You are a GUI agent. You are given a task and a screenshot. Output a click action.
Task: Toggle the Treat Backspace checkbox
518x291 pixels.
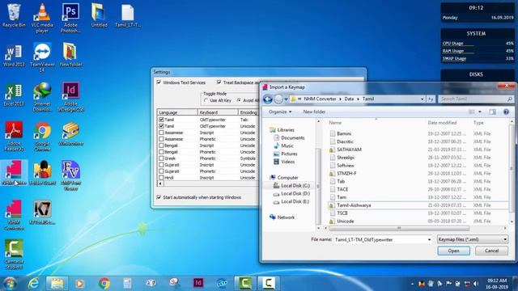click(x=219, y=82)
